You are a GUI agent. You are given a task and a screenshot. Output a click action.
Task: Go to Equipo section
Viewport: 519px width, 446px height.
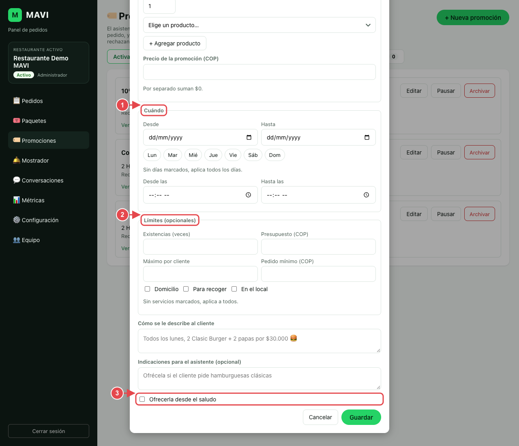(x=49, y=240)
